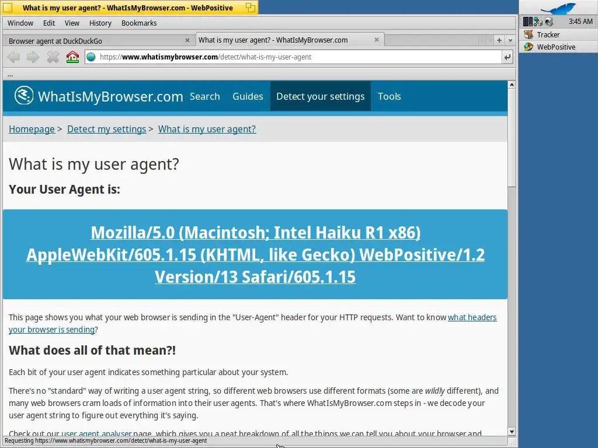Image resolution: width=598 pixels, height=448 pixels.
Task: Go forward with the right arrow icon
Action: tap(33, 57)
